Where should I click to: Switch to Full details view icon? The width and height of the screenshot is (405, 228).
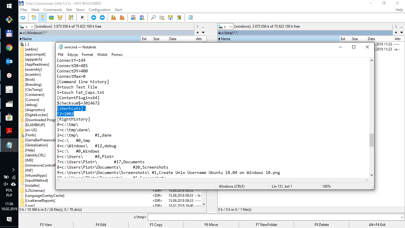42,18
